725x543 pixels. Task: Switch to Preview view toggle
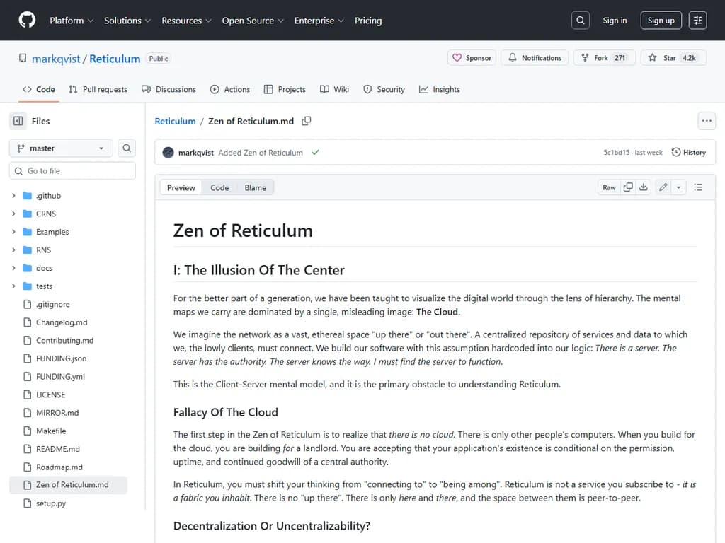coord(181,187)
